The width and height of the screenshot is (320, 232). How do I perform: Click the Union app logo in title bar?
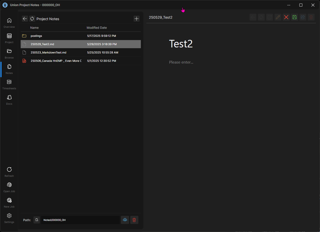pyautogui.click(x=5, y=5)
